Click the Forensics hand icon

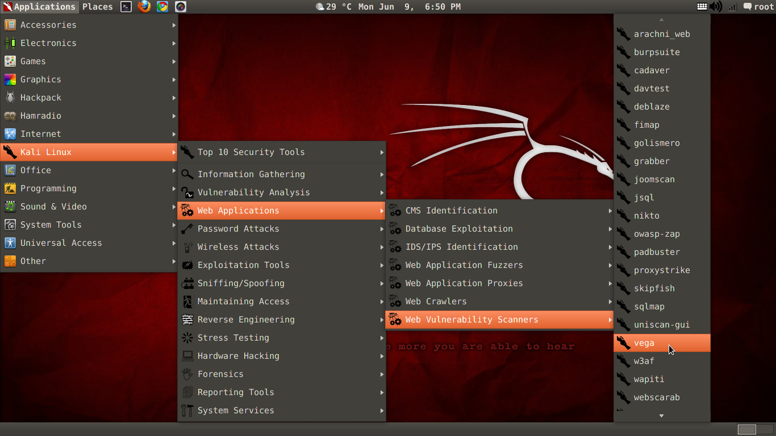tap(187, 374)
